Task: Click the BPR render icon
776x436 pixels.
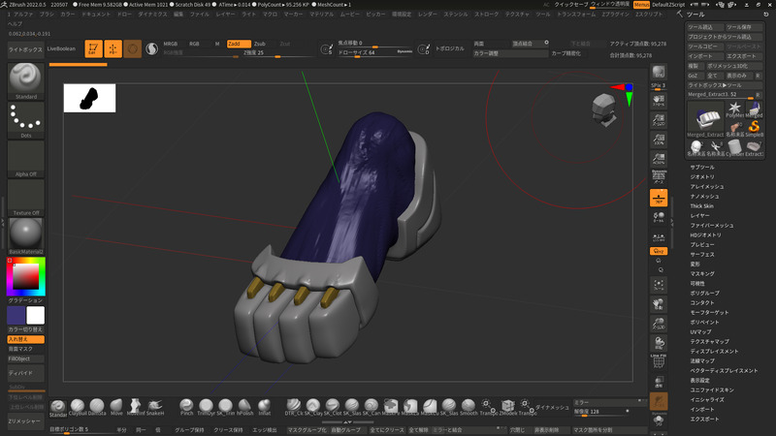Action: coord(659,74)
